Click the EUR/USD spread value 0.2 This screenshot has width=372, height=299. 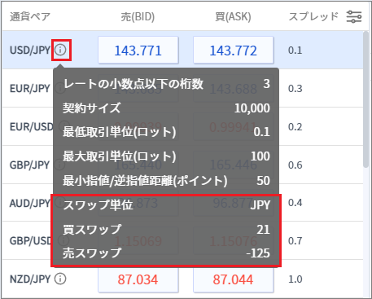click(x=295, y=127)
